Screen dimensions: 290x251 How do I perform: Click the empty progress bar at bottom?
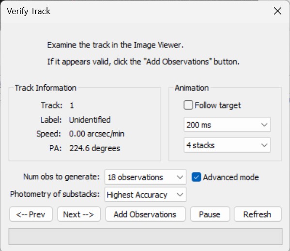(x=145, y=236)
